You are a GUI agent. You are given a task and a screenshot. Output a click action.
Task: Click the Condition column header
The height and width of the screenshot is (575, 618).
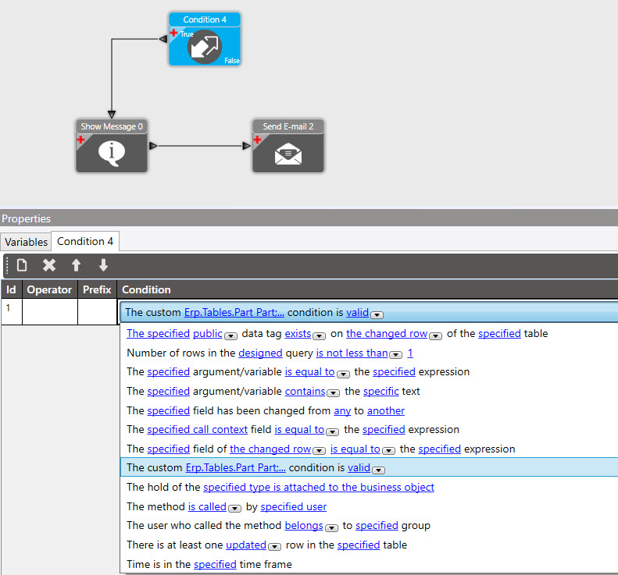point(367,289)
